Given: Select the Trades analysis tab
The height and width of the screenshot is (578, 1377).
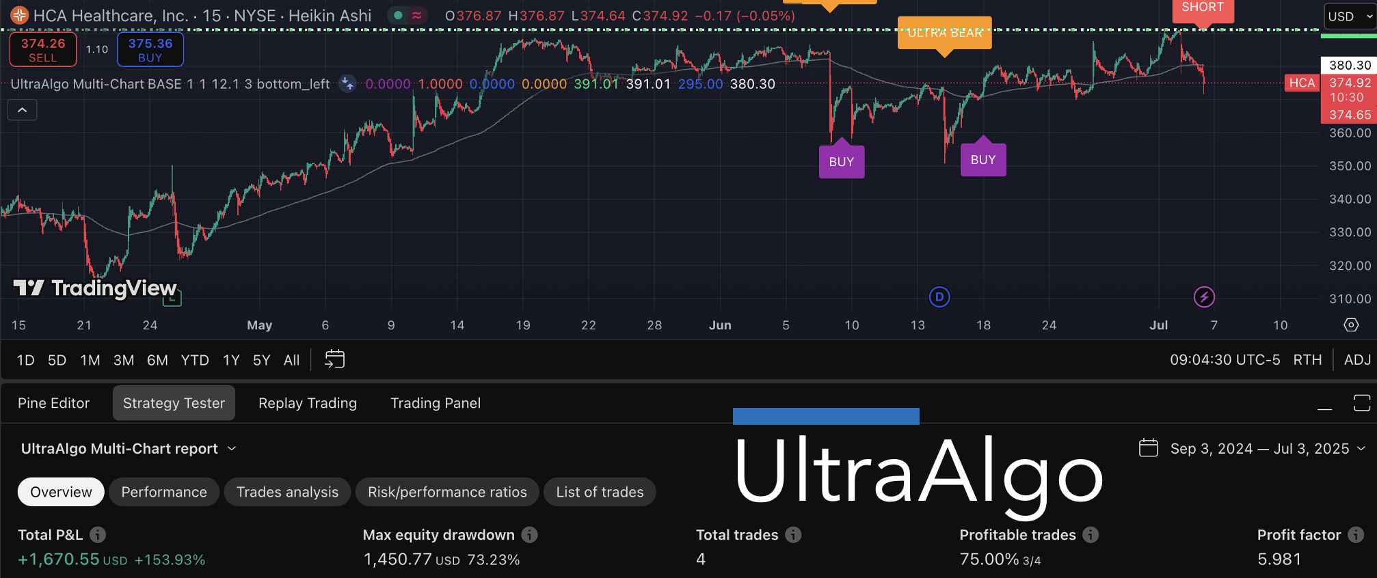Looking at the screenshot, I should (x=287, y=492).
